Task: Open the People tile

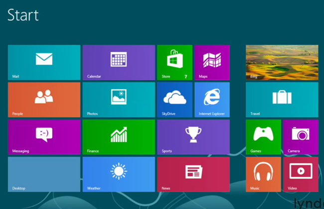Action: [44, 100]
